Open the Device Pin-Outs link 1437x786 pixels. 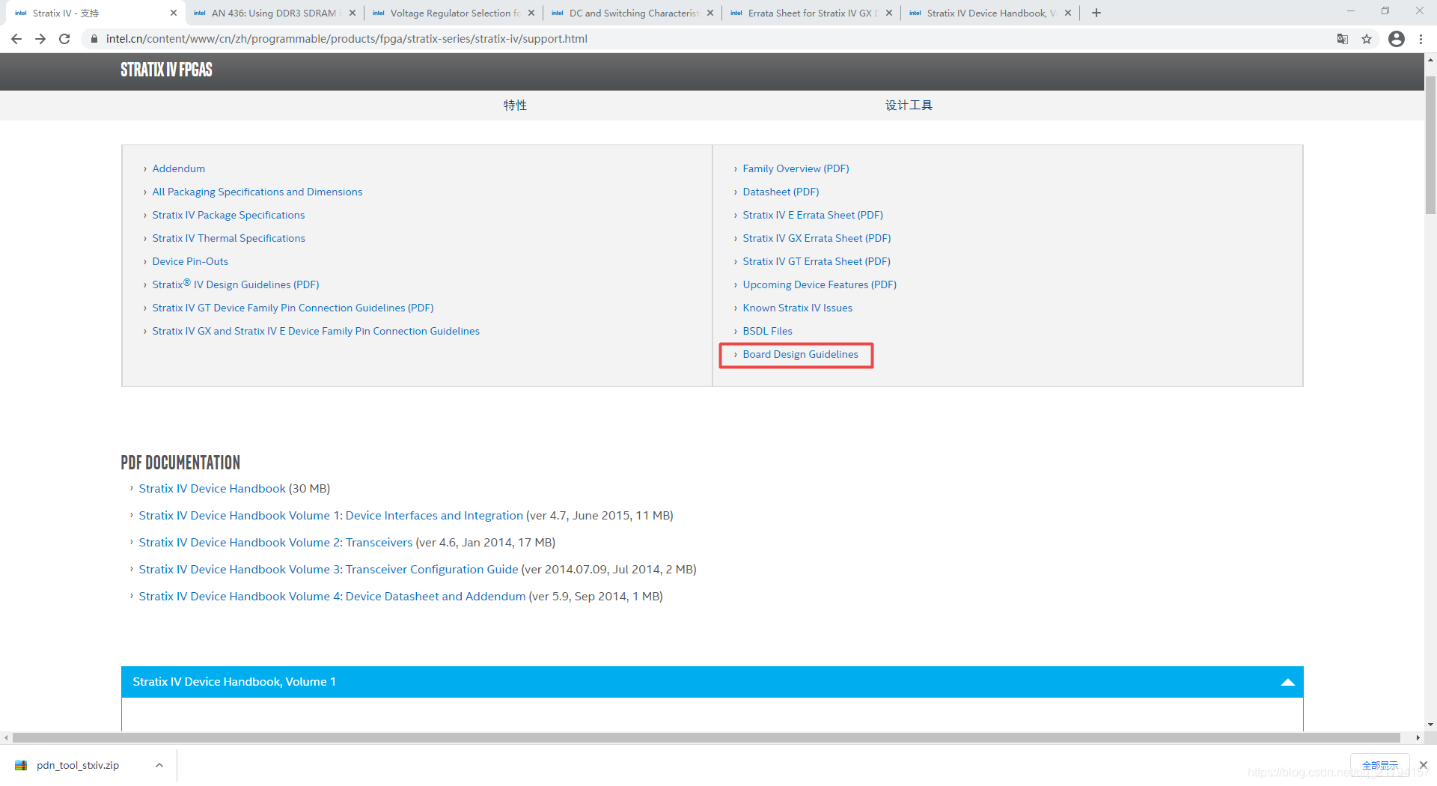(x=190, y=261)
